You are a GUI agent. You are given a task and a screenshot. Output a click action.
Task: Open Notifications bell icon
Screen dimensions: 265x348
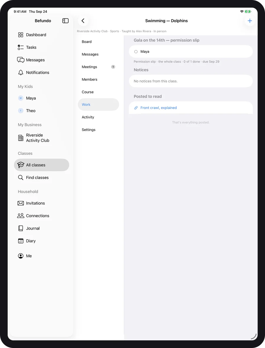[x=21, y=72]
